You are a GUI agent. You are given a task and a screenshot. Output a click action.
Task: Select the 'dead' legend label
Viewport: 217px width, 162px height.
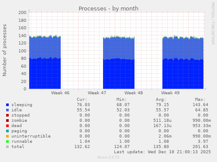click(17, 126)
